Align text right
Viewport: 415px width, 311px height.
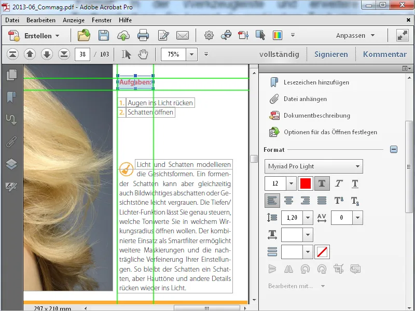[x=305, y=201]
